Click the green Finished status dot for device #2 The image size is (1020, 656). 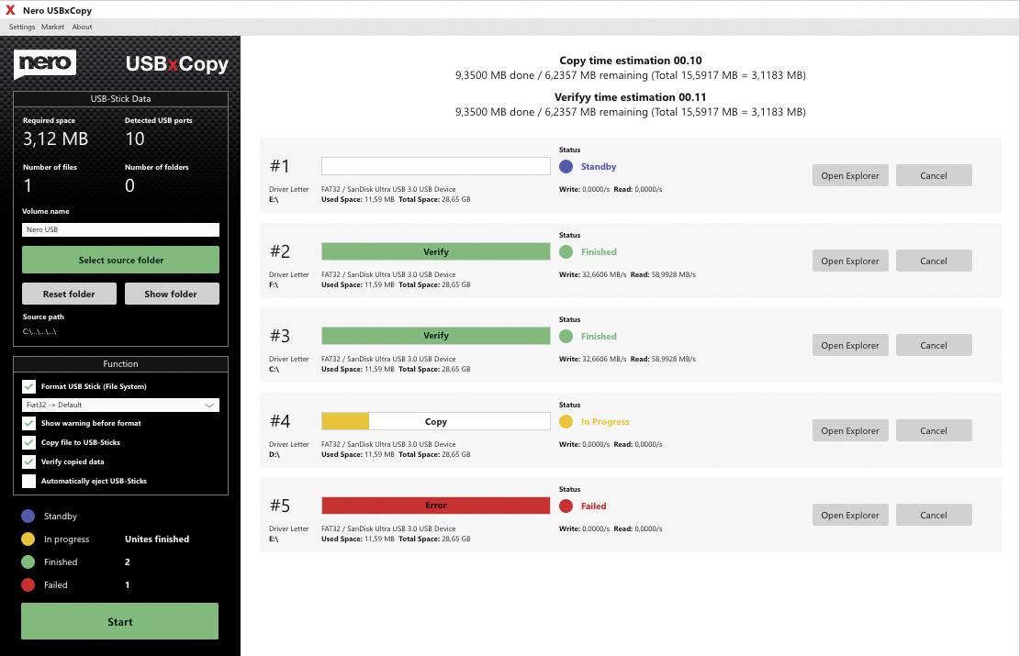click(566, 251)
